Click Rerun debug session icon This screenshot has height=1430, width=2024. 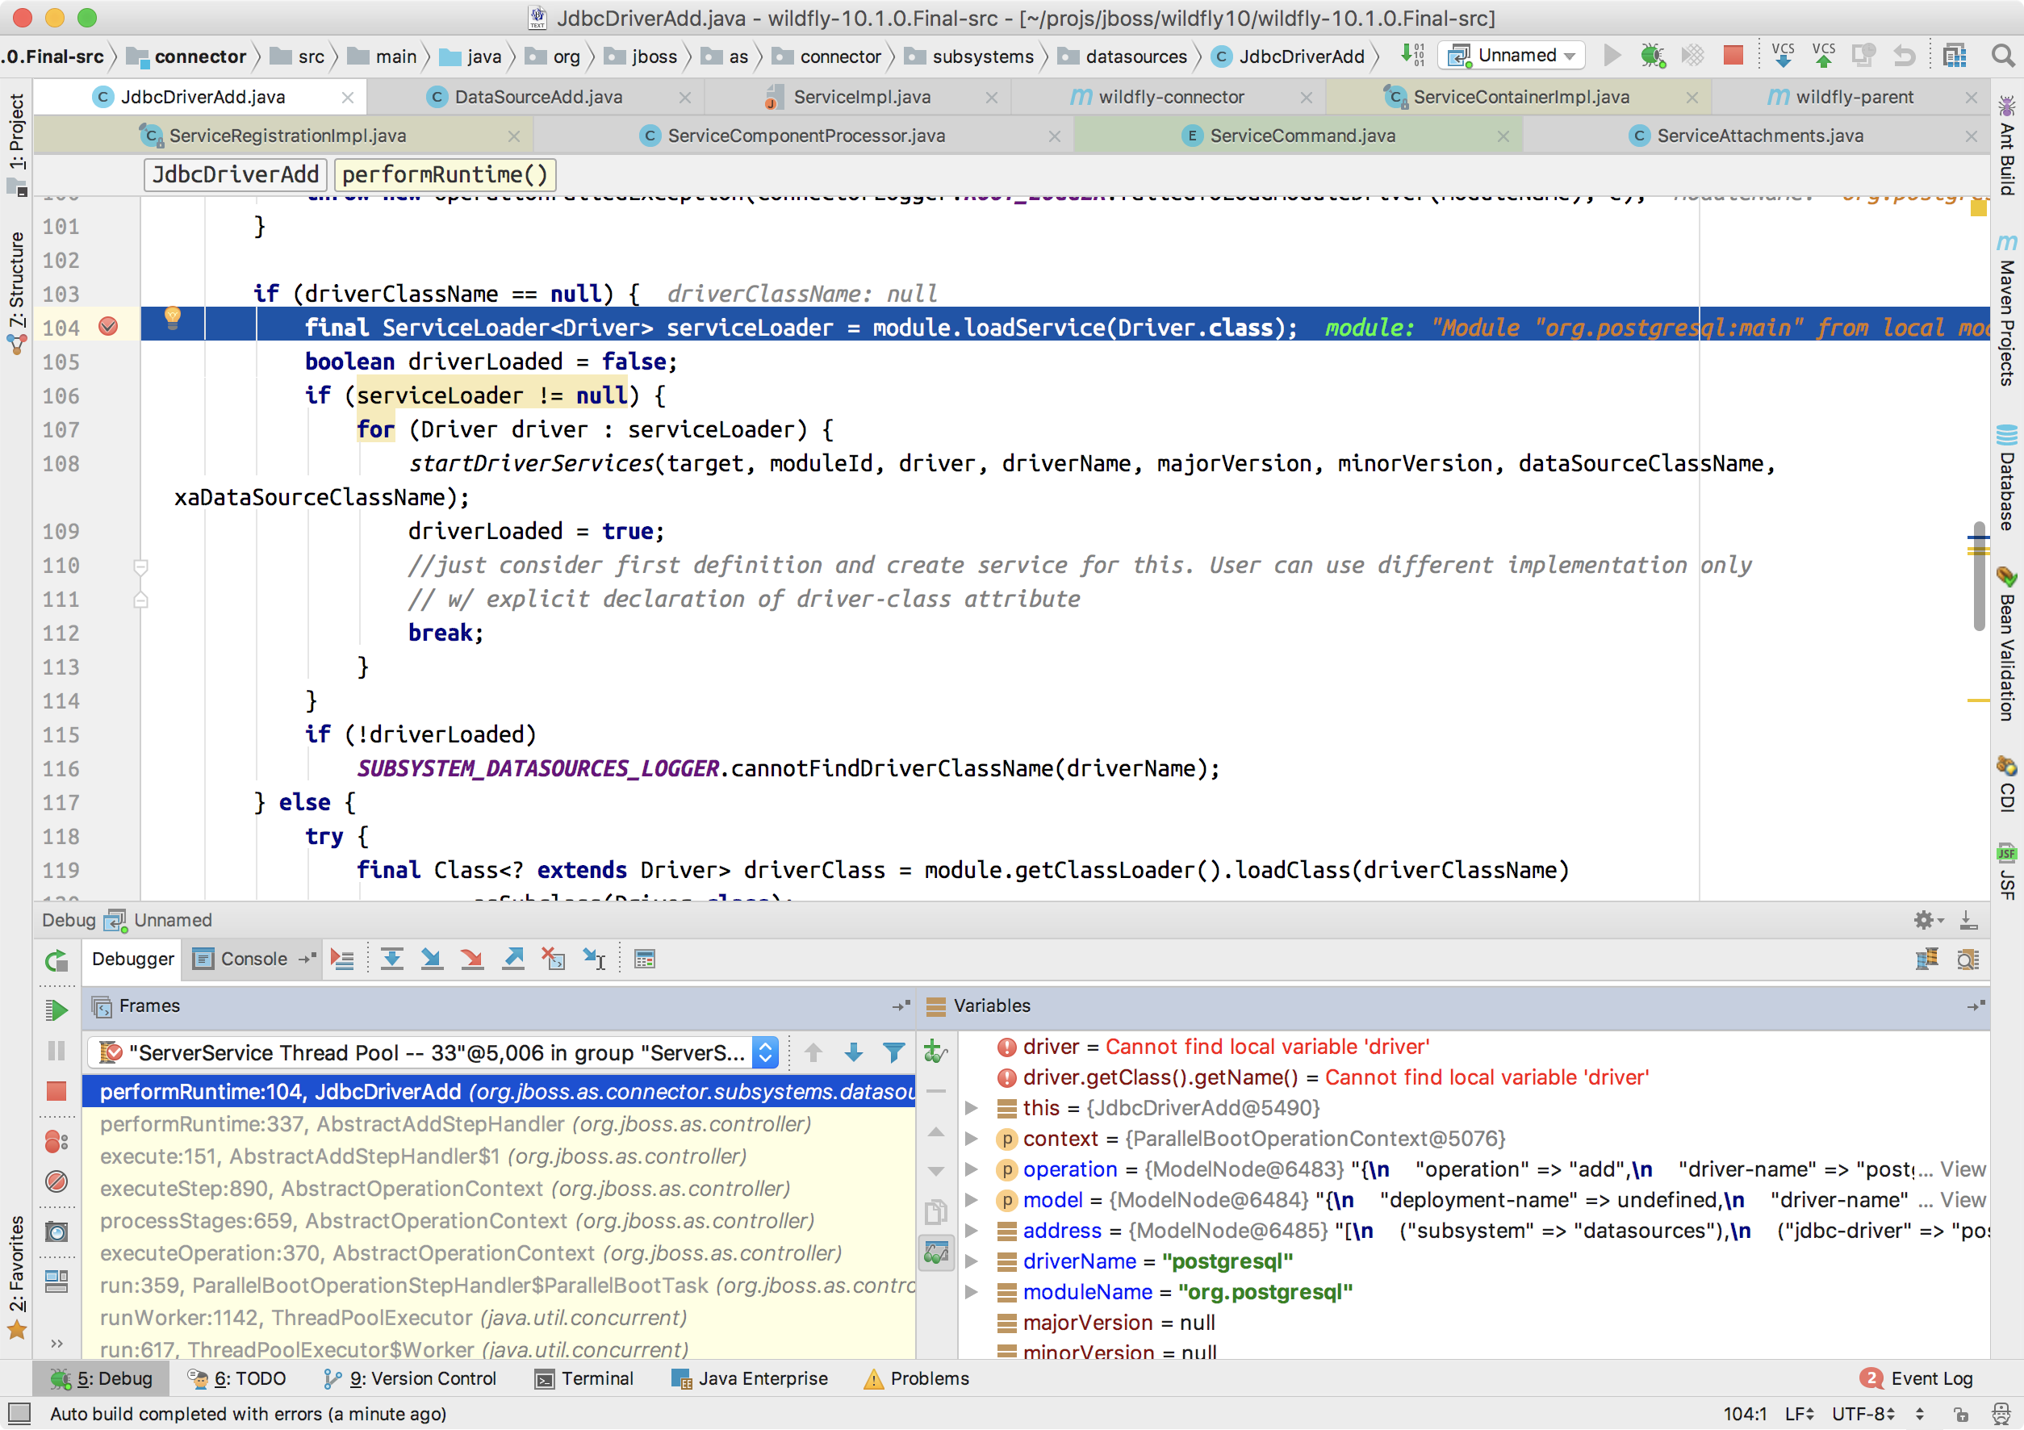(x=56, y=961)
